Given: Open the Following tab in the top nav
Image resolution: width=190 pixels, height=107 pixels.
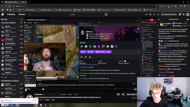Looking at the screenshot, I should pos(11,14).
